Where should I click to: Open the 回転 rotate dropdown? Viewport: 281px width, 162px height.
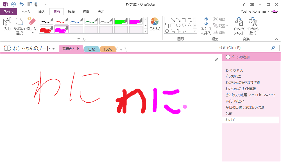click(221, 32)
